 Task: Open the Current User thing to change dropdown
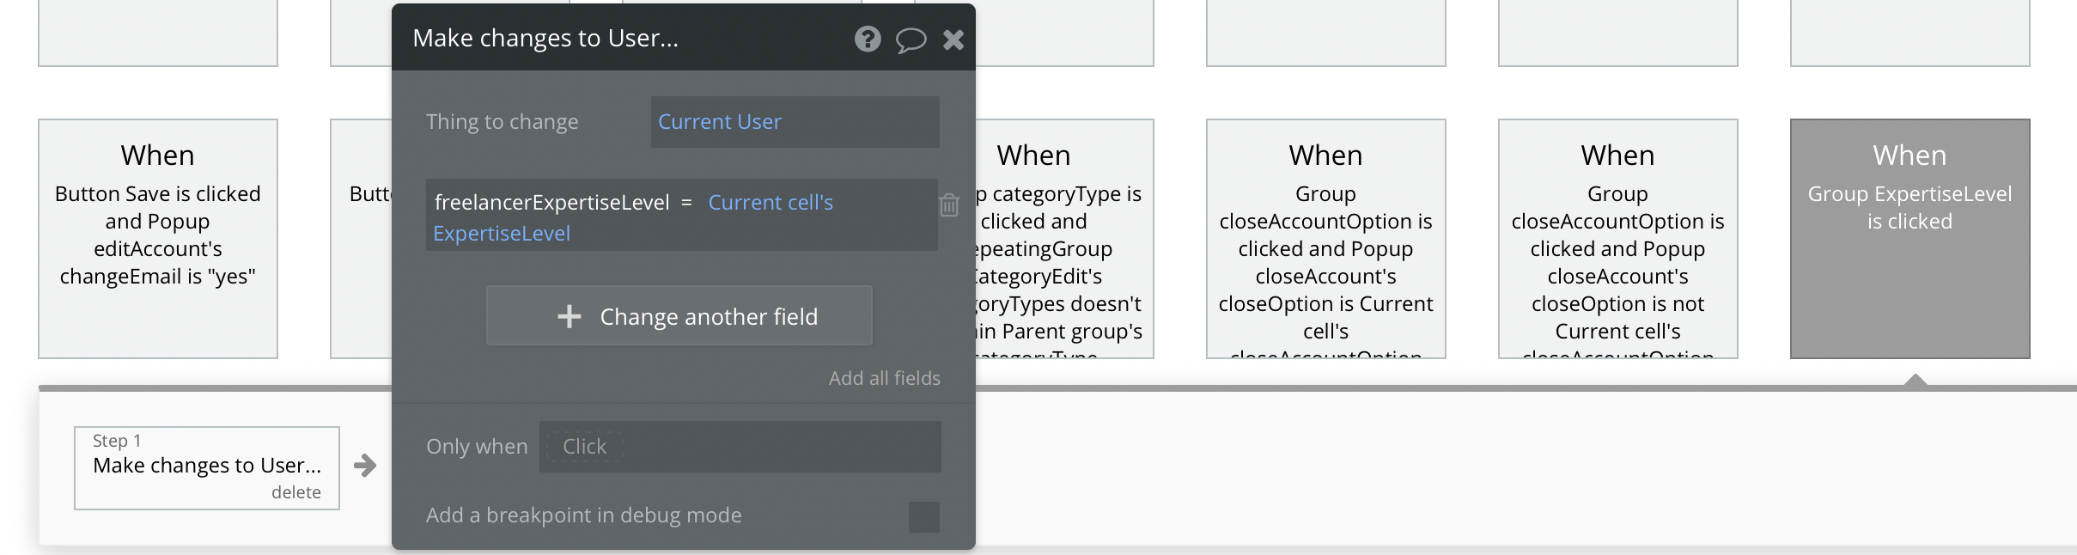click(794, 122)
